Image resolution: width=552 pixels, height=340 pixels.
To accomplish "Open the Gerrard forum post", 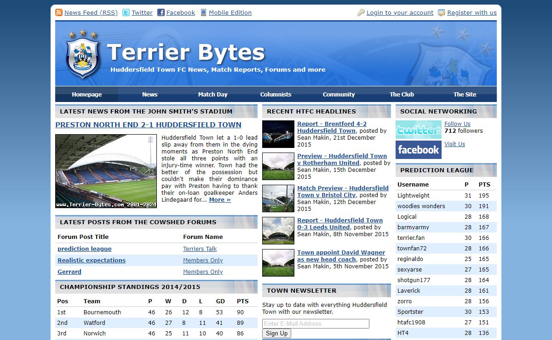I will coord(69,272).
